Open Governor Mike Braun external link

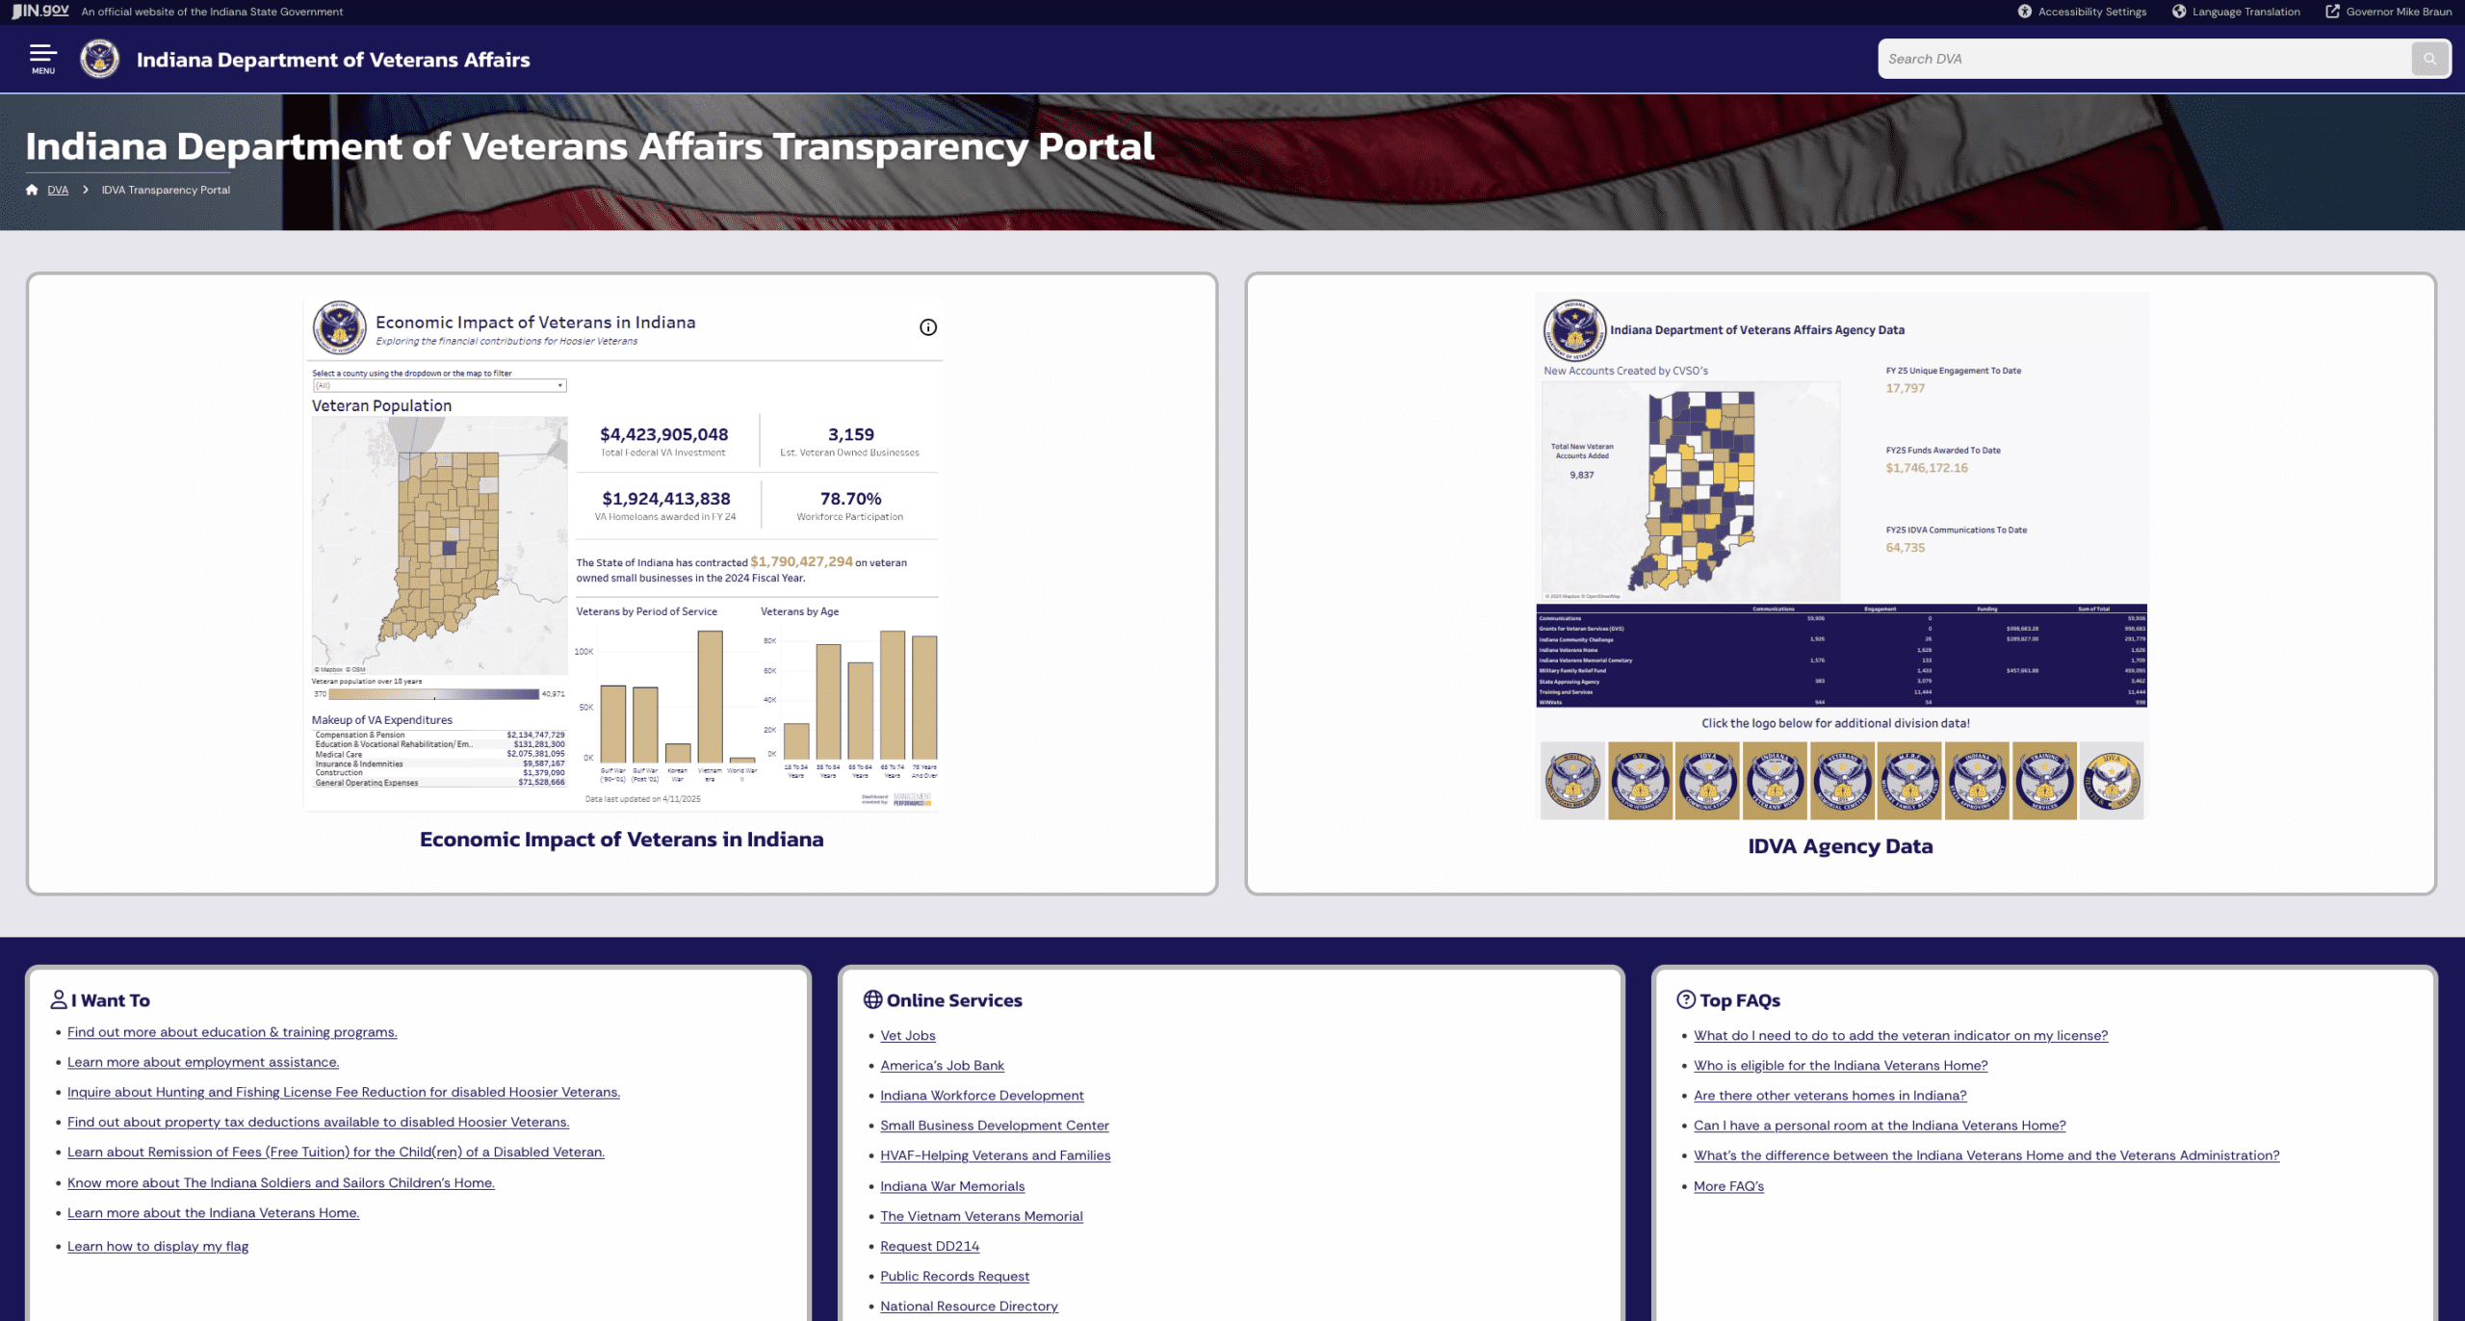point(2388,12)
